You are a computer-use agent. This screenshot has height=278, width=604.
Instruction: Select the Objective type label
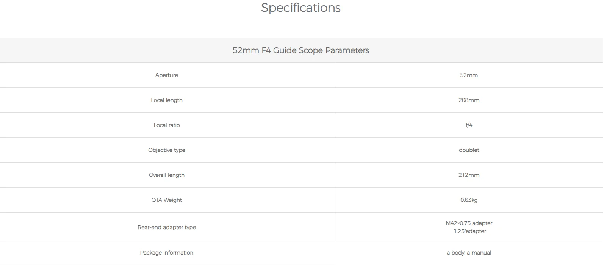click(x=167, y=150)
